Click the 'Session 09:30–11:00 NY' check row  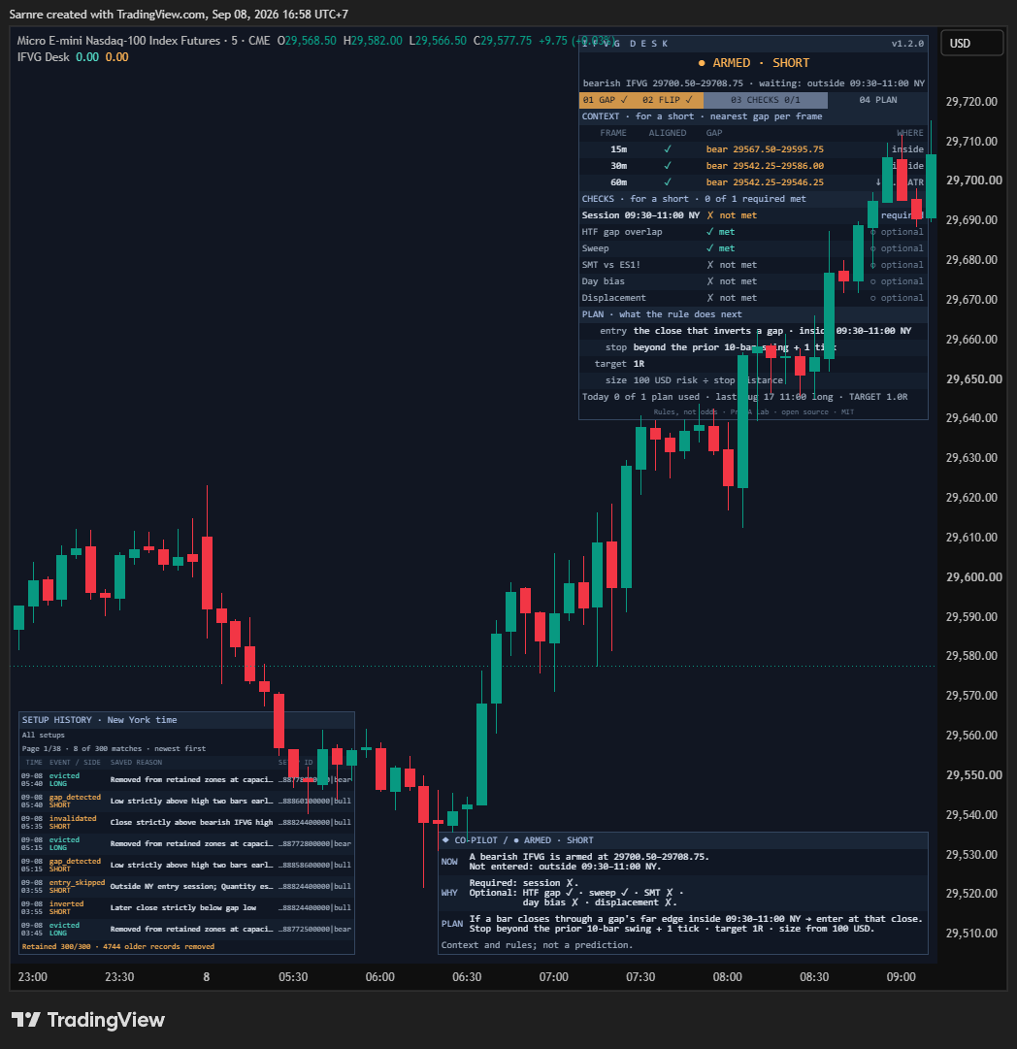(753, 215)
